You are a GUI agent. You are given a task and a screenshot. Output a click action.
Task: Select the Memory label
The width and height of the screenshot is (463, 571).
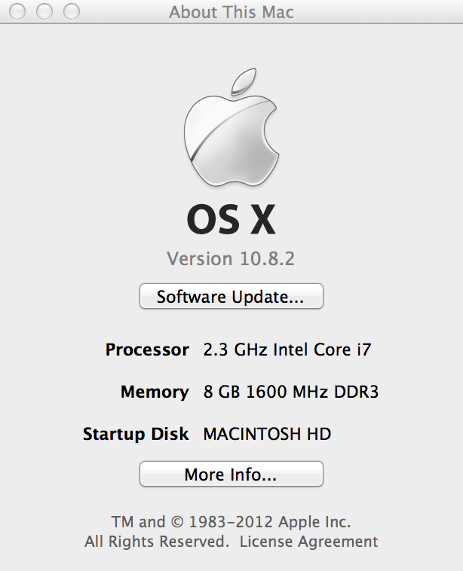pos(155,392)
